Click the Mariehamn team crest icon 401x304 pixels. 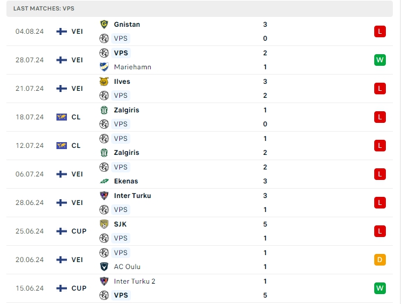[104, 67]
